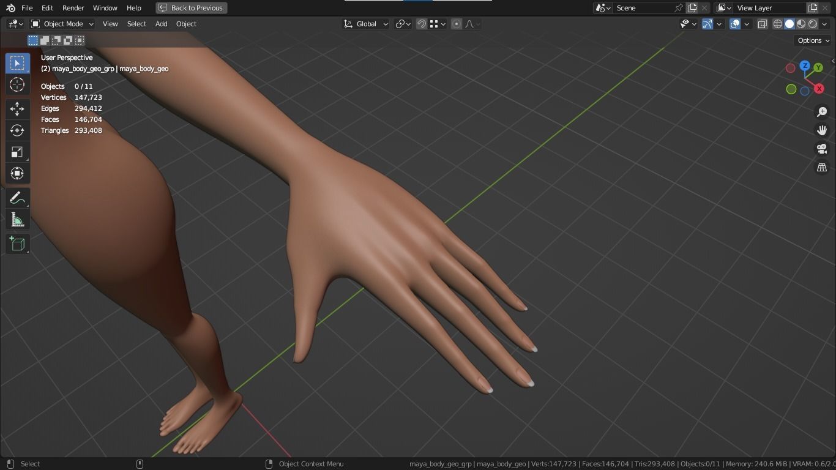Viewport: 836px width, 470px height.
Task: Open the Object Mode dropdown
Action: (x=62, y=24)
